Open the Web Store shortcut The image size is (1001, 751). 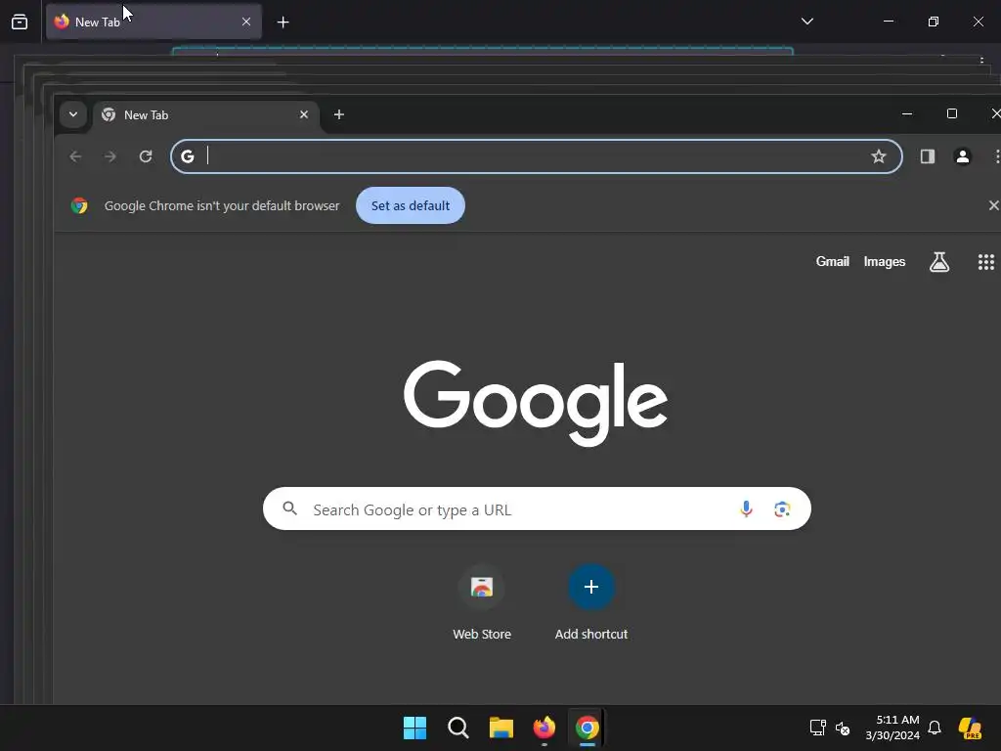click(x=482, y=602)
